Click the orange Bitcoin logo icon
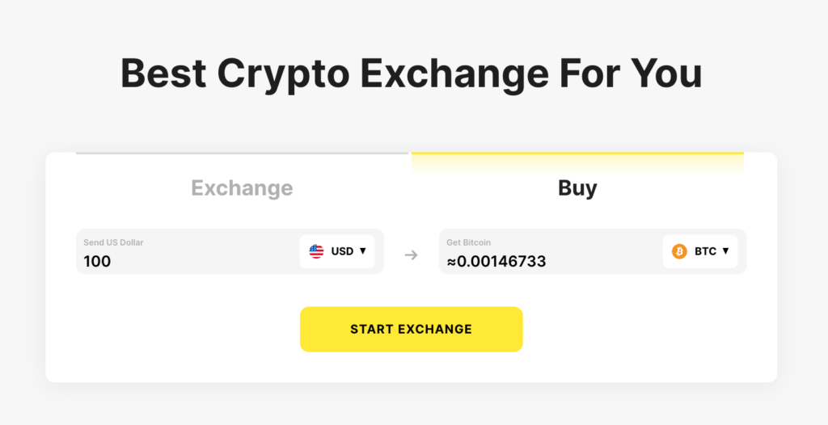Screen dimensions: 828x425 click(x=679, y=251)
